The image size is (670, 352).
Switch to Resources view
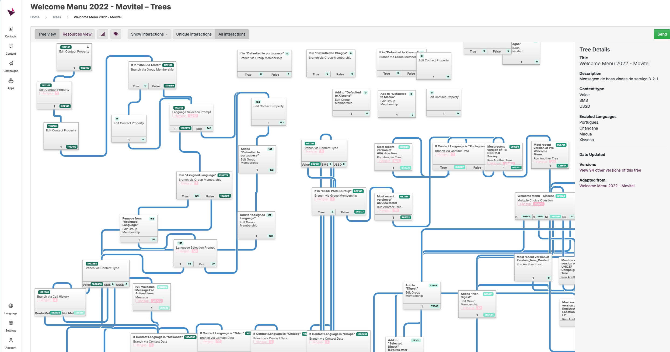(77, 34)
